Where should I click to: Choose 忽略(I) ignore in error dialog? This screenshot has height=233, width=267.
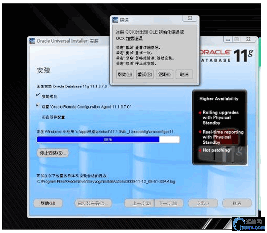pos(164,74)
